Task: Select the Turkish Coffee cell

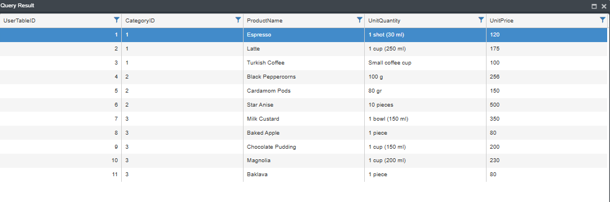Action: pyautogui.click(x=304, y=63)
